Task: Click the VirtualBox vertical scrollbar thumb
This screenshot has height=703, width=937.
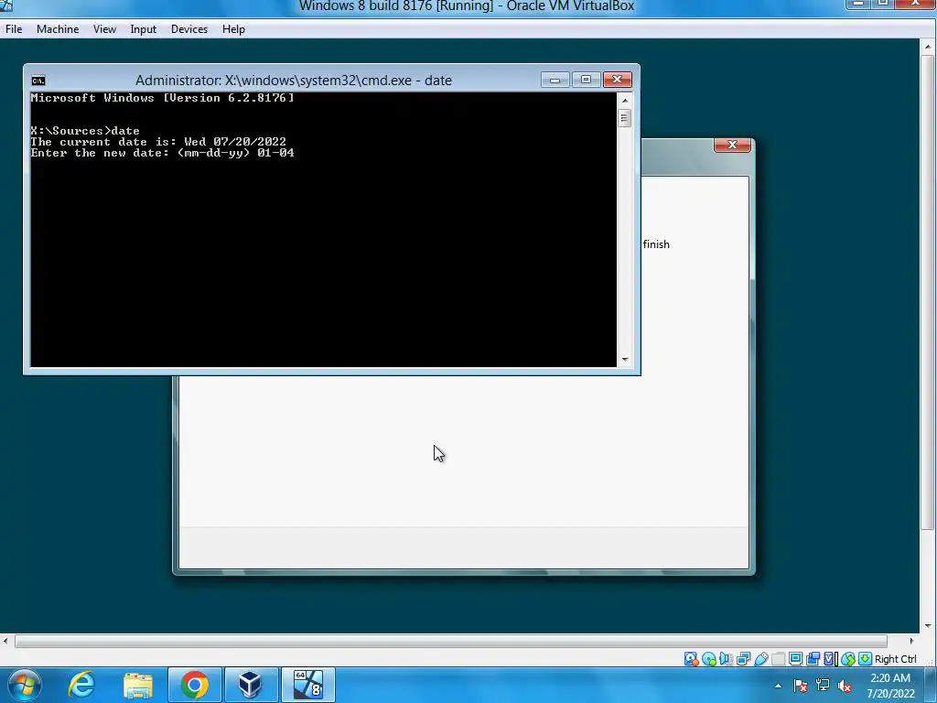Action: click(x=928, y=292)
